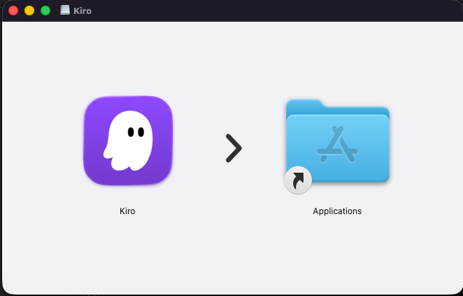Click the Kiro window title text
The image size is (463, 296).
coord(83,11)
